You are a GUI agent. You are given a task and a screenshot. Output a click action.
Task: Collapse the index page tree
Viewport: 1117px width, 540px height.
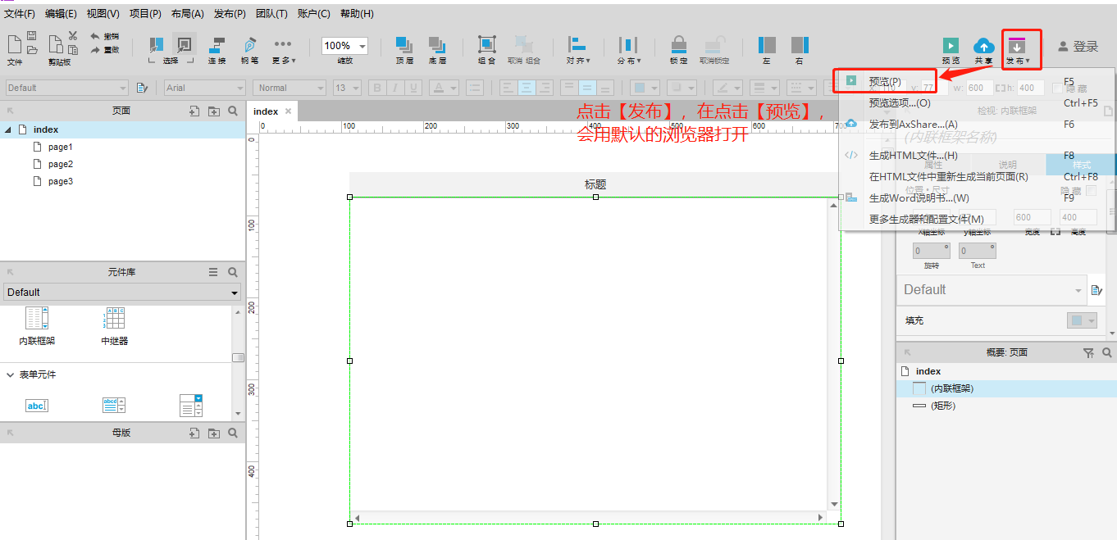pyautogui.click(x=8, y=129)
